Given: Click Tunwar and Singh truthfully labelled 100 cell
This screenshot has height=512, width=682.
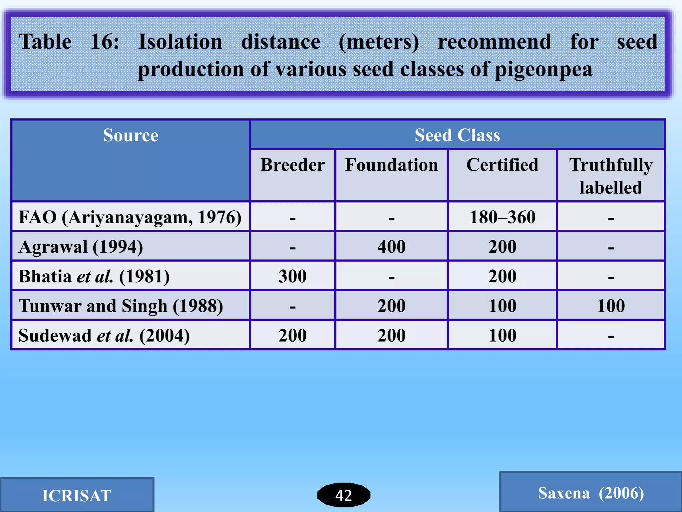Looking at the screenshot, I should 611,306.
